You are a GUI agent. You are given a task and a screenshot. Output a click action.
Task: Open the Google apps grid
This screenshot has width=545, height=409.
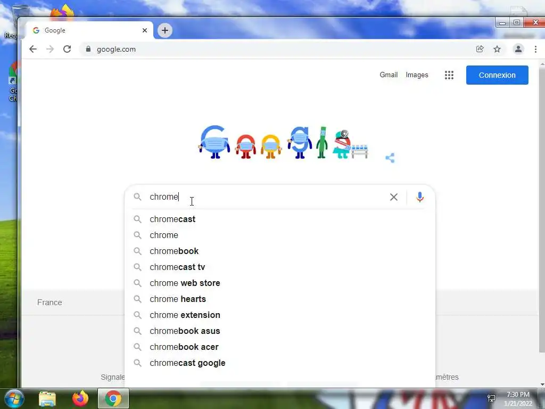point(449,75)
